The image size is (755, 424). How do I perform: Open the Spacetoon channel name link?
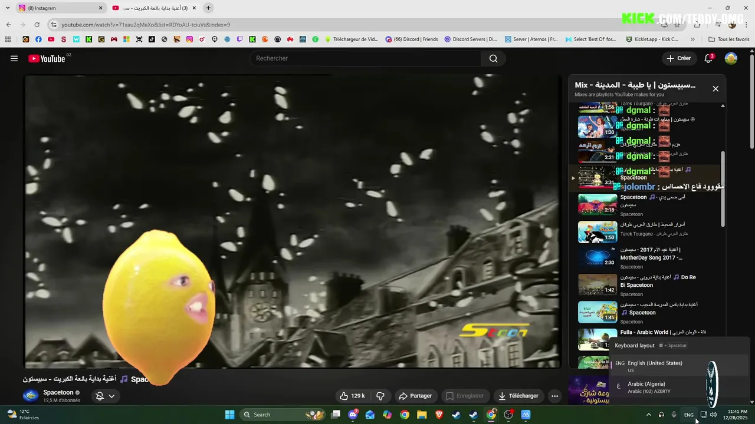58,392
